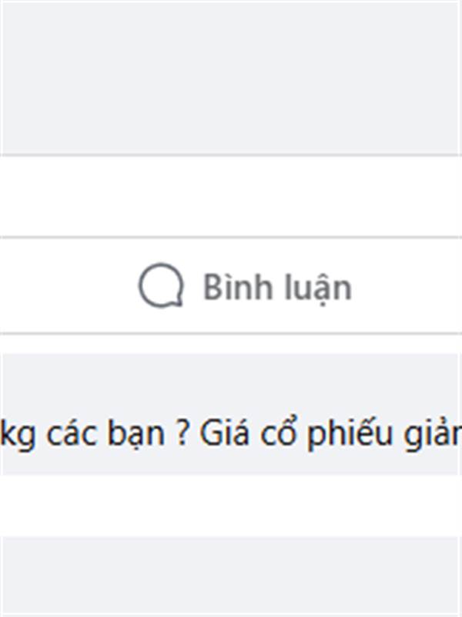Click the empty space right of Bình luận
Screen dimensions: 462x617
click(x=407, y=285)
